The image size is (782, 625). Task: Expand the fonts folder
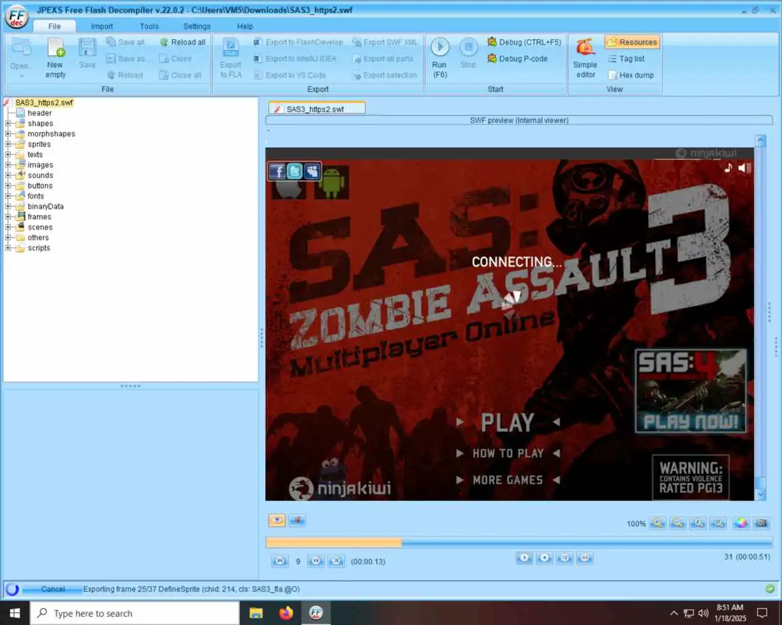point(8,196)
